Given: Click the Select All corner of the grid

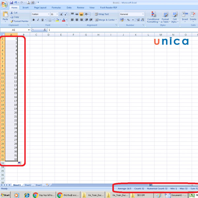Looking at the screenshot, I should click(2, 34).
